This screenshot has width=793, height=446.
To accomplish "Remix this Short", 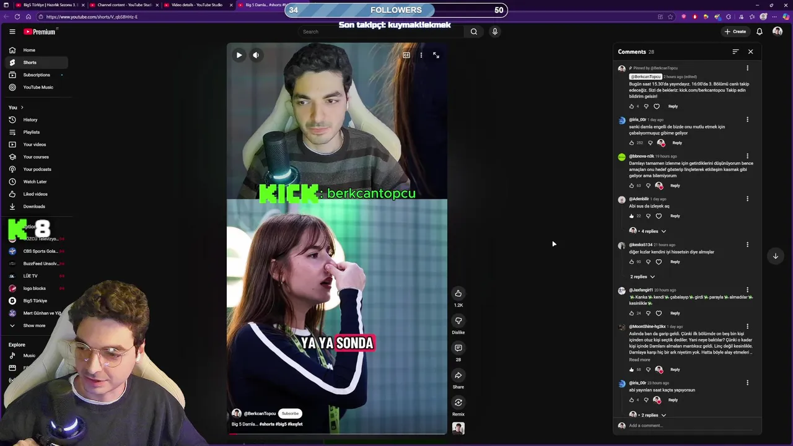I will (458, 403).
